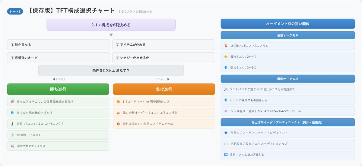Open the 戦闘オーグのみ section header
Image resolution: width=362 pixels, height=166 pixels.
coord(288,79)
